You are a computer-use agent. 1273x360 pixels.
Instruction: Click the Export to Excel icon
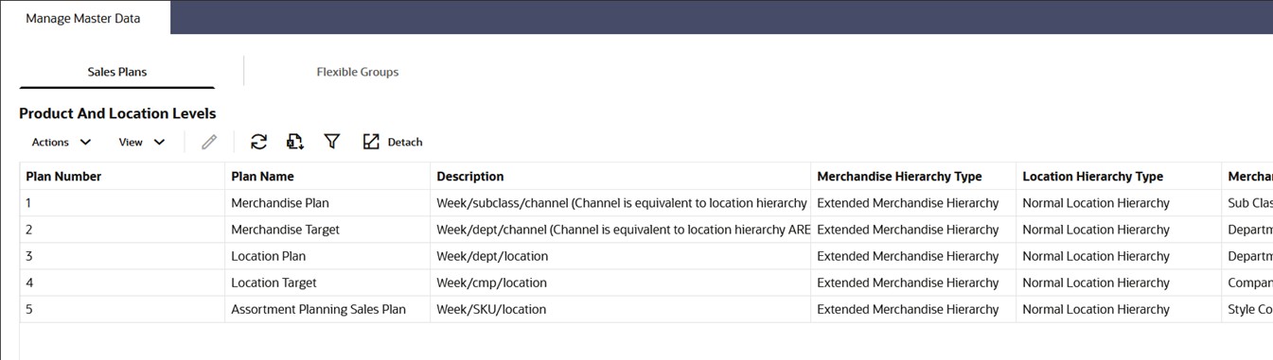pos(295,142)
